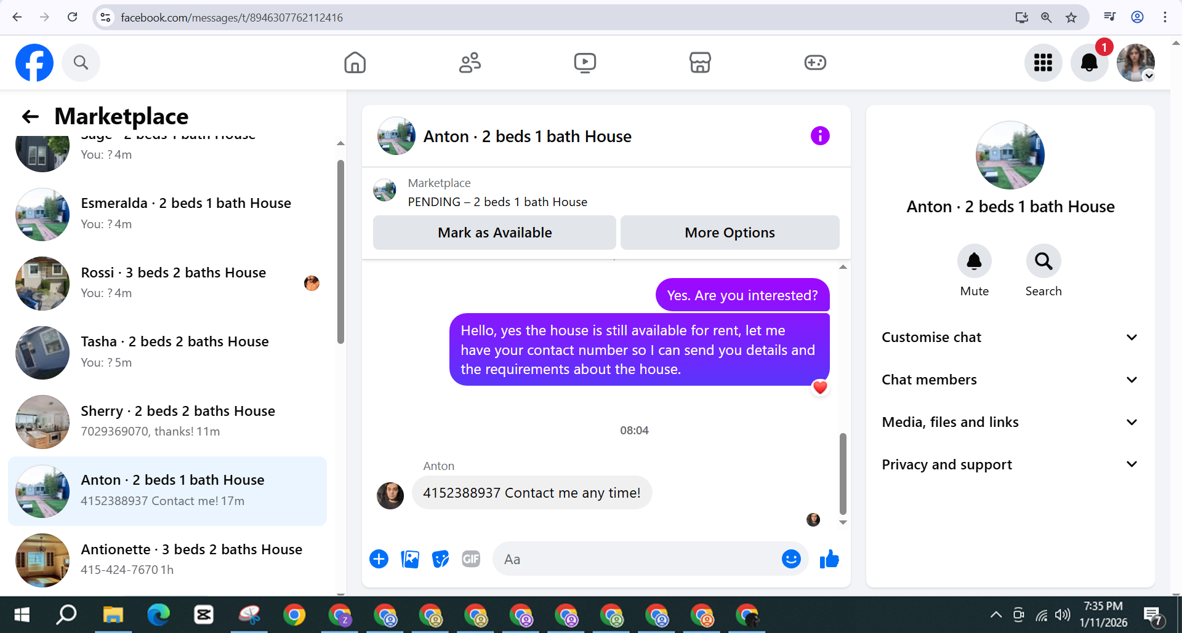This screenshot has height=633, width=1182.
Task: Click Anton's message with phone number
Action: [531, 493]
